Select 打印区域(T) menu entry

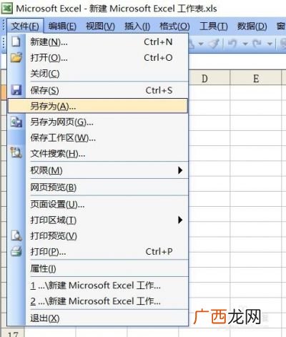(98, 220)
